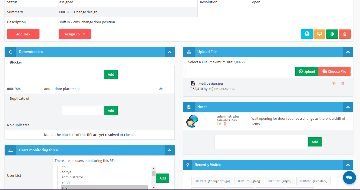Click the file path input field
This screenshot has width=360, height=190.
coord(240,72)
